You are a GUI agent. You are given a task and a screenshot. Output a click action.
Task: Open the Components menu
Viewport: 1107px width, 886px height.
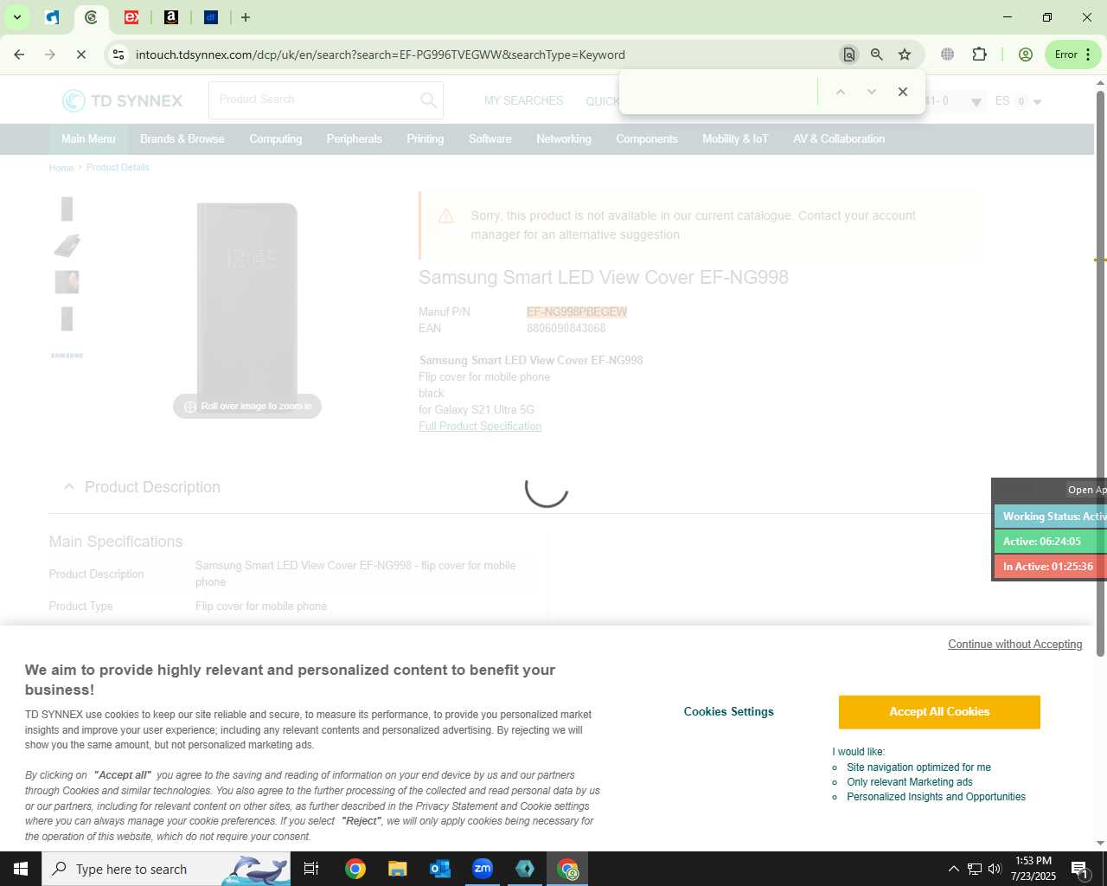click(647, 138)
